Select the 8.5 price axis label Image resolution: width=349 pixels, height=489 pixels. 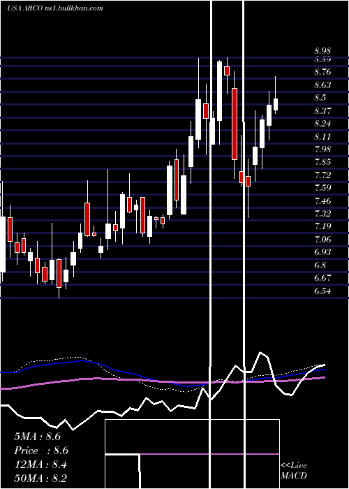click(x=320, y=98)
